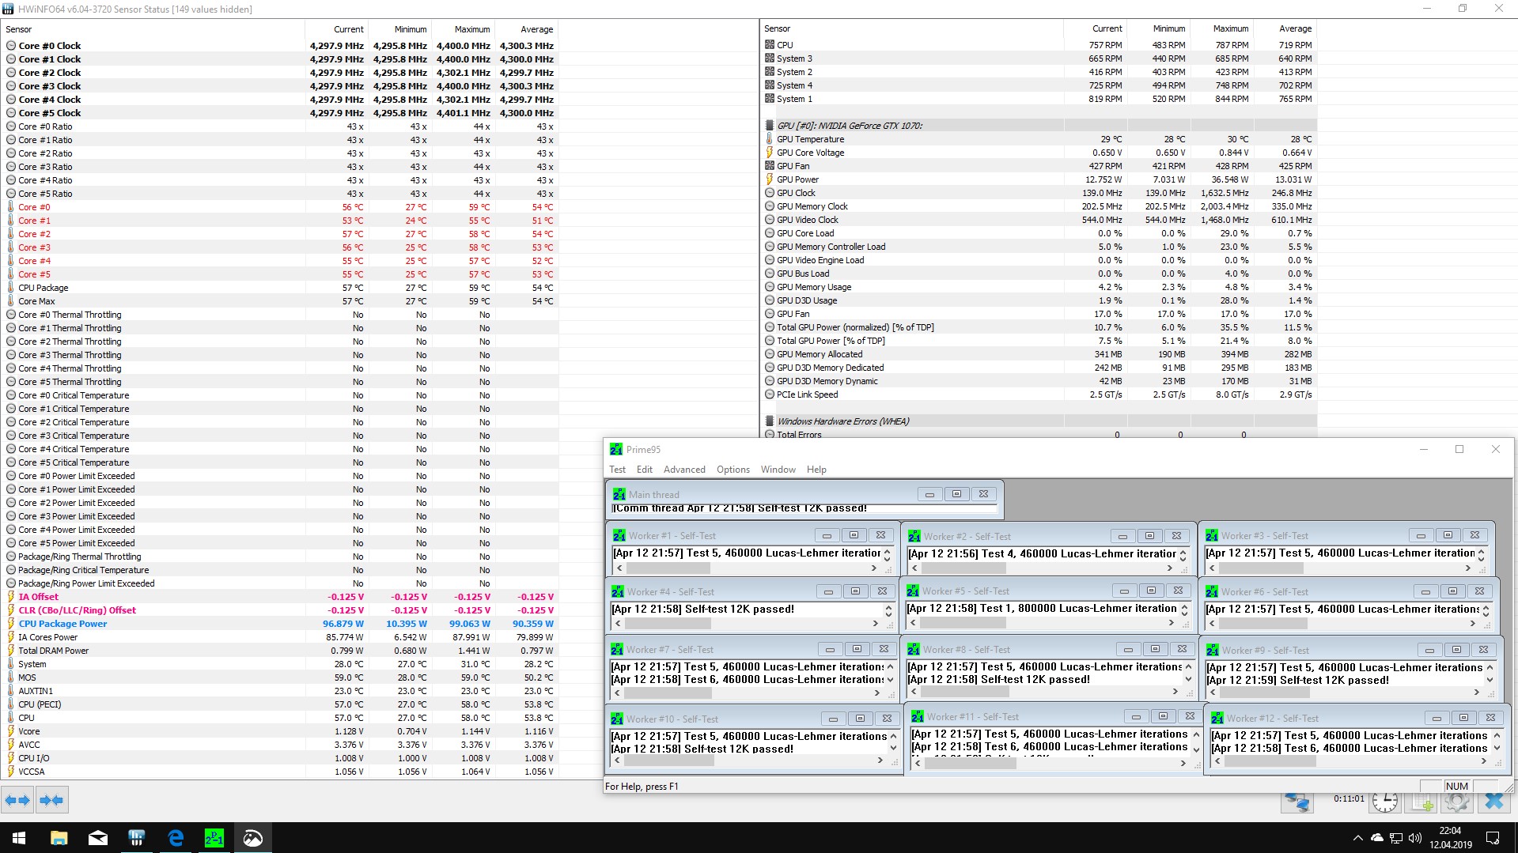Image resolution: width=1518 pixels, height=853 pixels.
Task: Click the clock icon beside Core #0 Clock
Action: [11, 46]
